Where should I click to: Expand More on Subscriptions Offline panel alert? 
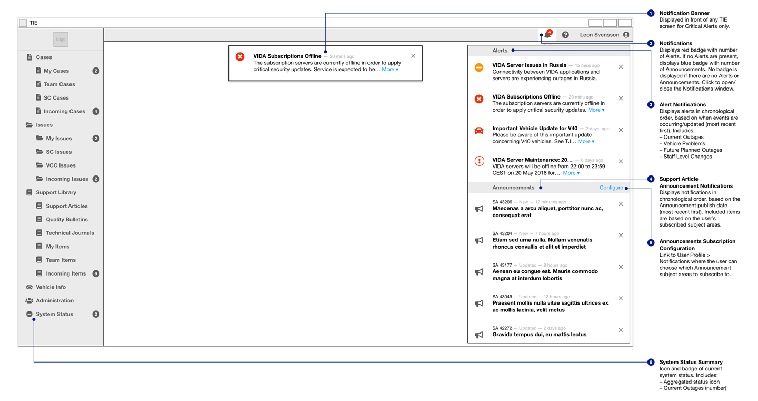(596, 110)
